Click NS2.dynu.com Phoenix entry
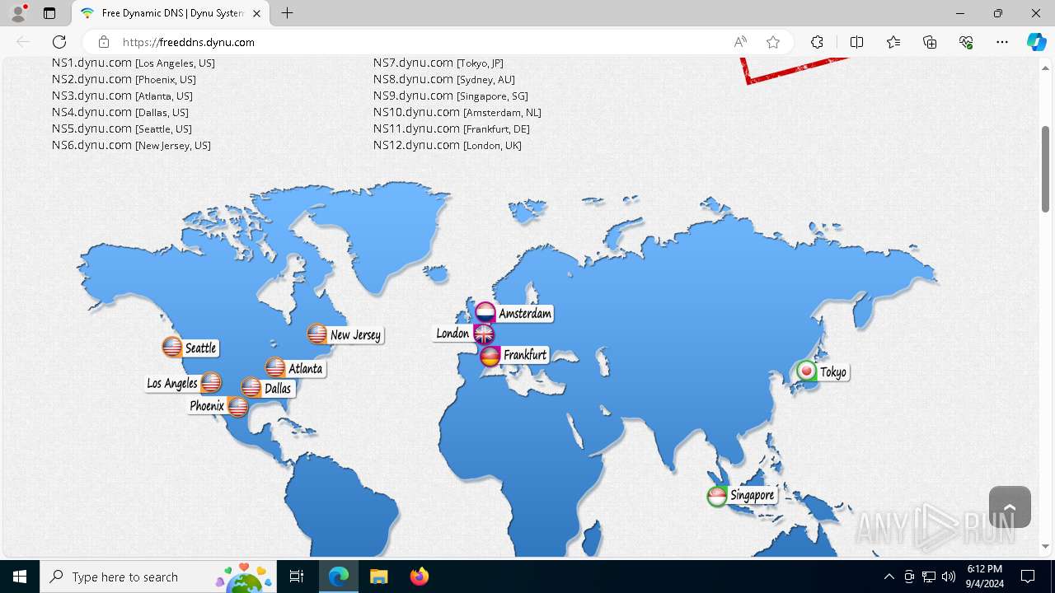 124,79
